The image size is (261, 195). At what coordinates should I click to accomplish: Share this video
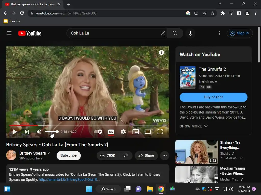coord(146,156)
